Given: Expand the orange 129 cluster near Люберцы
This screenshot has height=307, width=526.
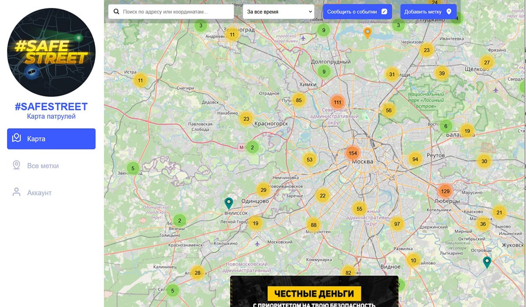Looking at the screenshot, I should tap(445, 191).
